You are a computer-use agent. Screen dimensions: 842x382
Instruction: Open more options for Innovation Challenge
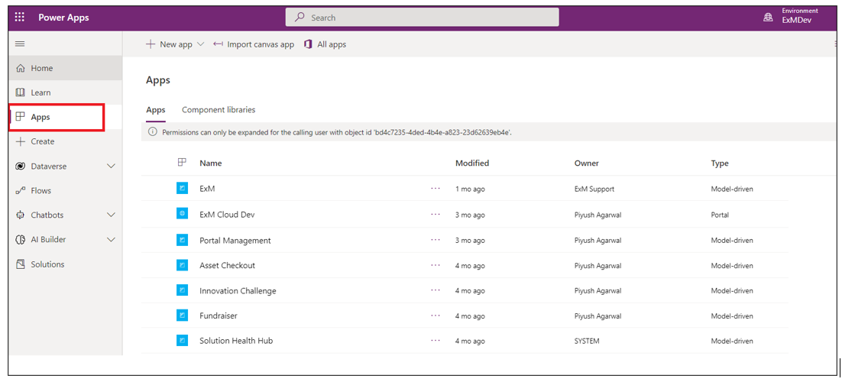[x=436, y=290]
